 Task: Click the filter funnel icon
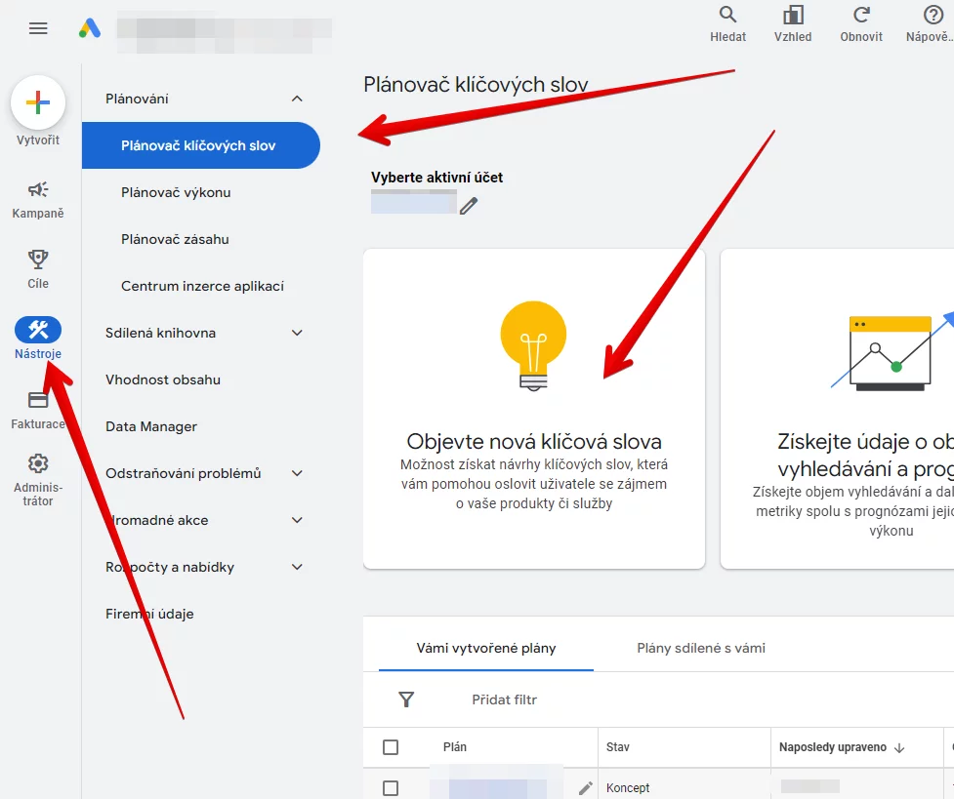pos(406,699)
